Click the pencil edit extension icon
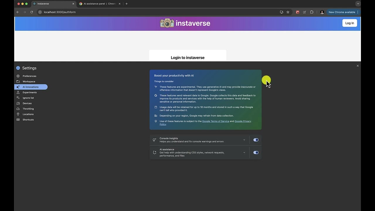This screenshot has width=375, height=211. click(x=305, y=12)
